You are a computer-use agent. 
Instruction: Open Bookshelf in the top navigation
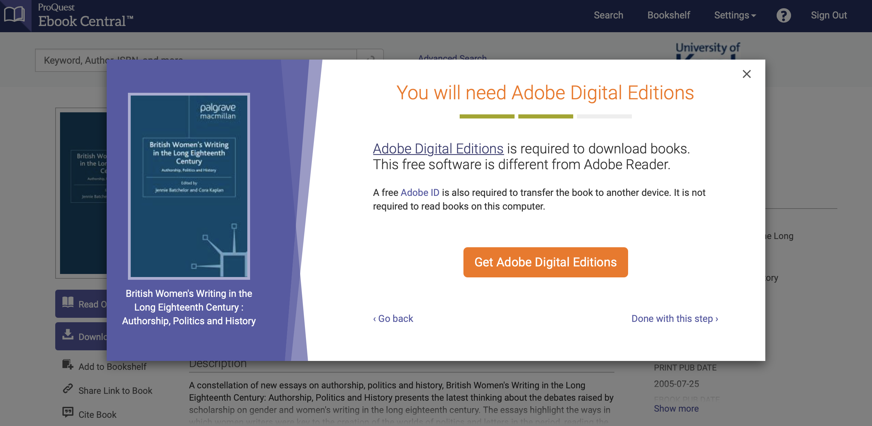tap(669, 15)
